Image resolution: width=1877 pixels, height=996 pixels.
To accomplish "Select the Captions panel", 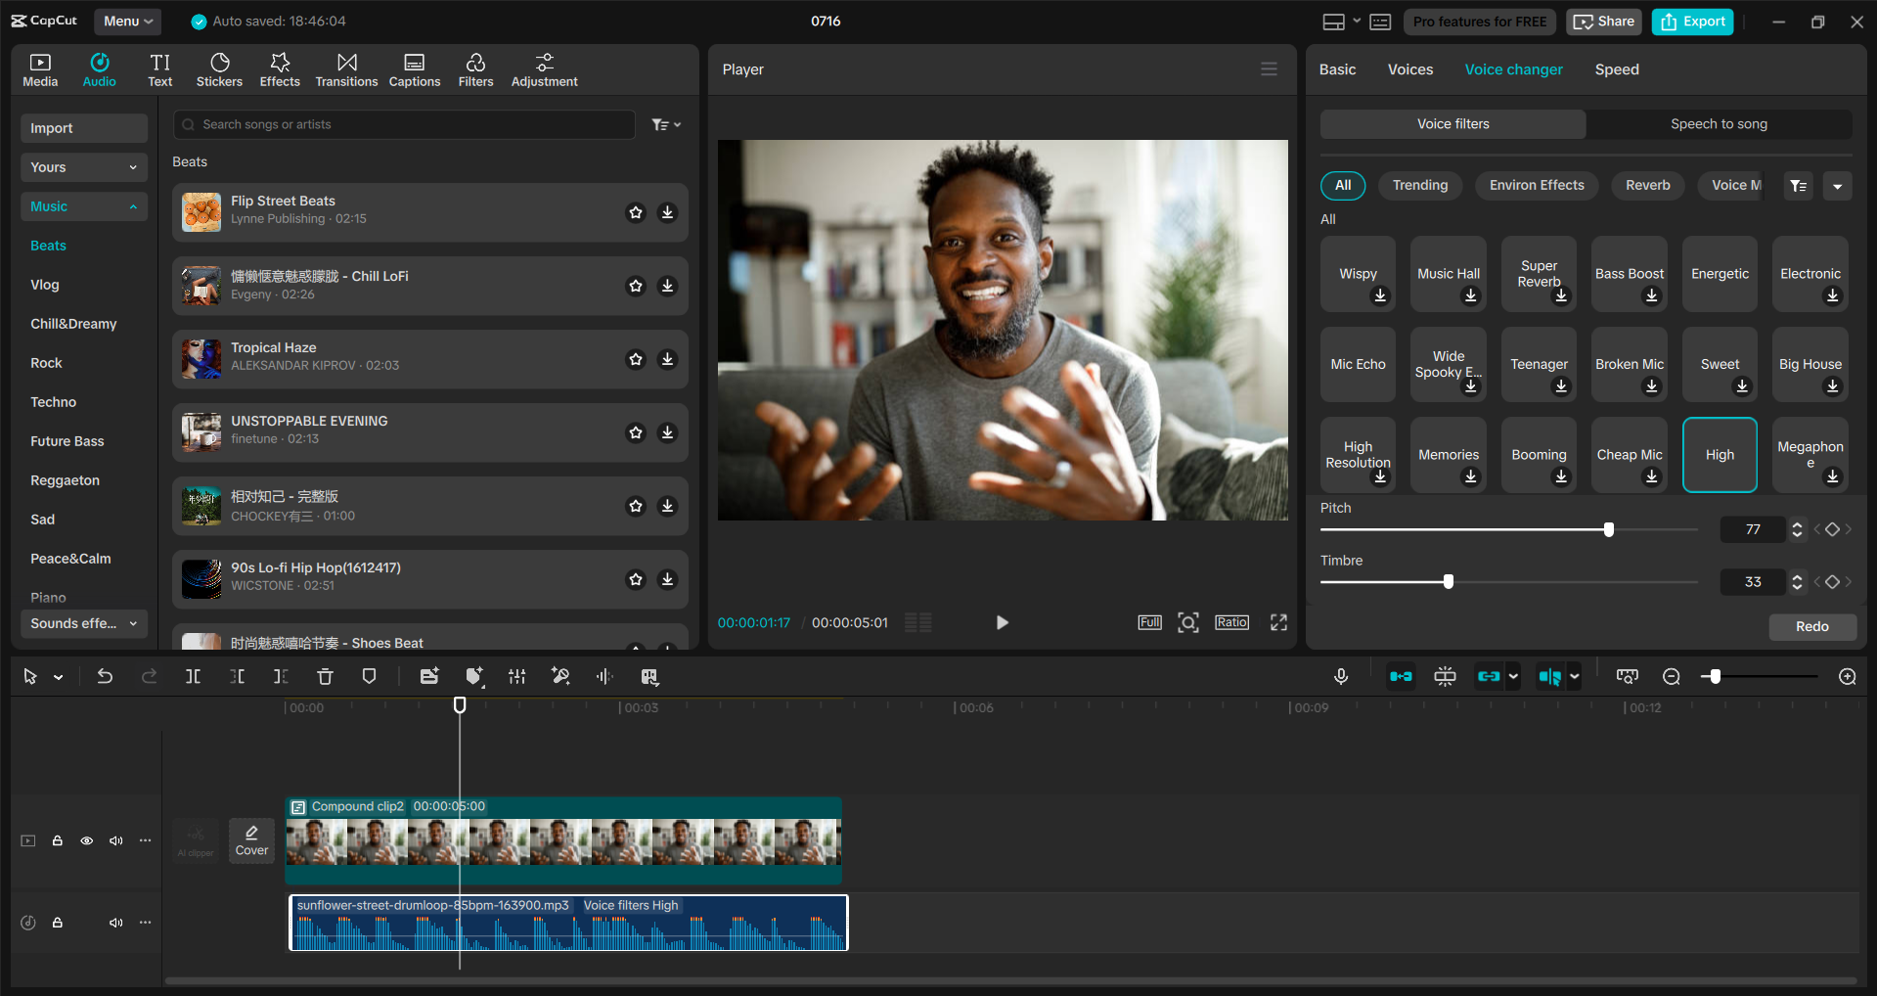I will (x=414, y=68).
